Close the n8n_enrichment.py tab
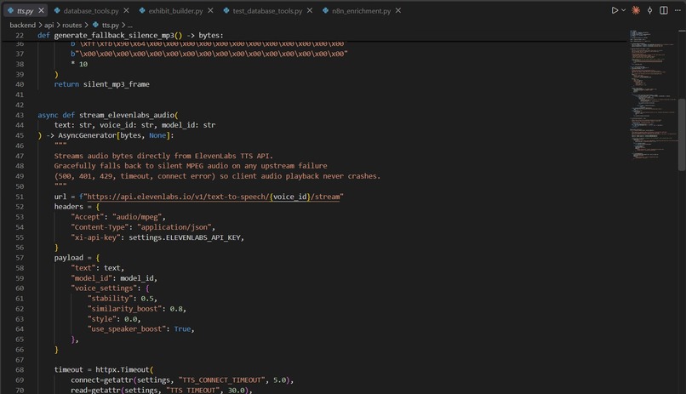This screenshot has width=686, height=394. pyautogui.click(x=398, y=10)
